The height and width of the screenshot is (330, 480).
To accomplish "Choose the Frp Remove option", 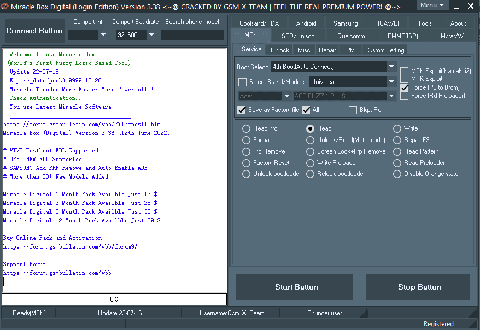I will click(x=246, y=151).
